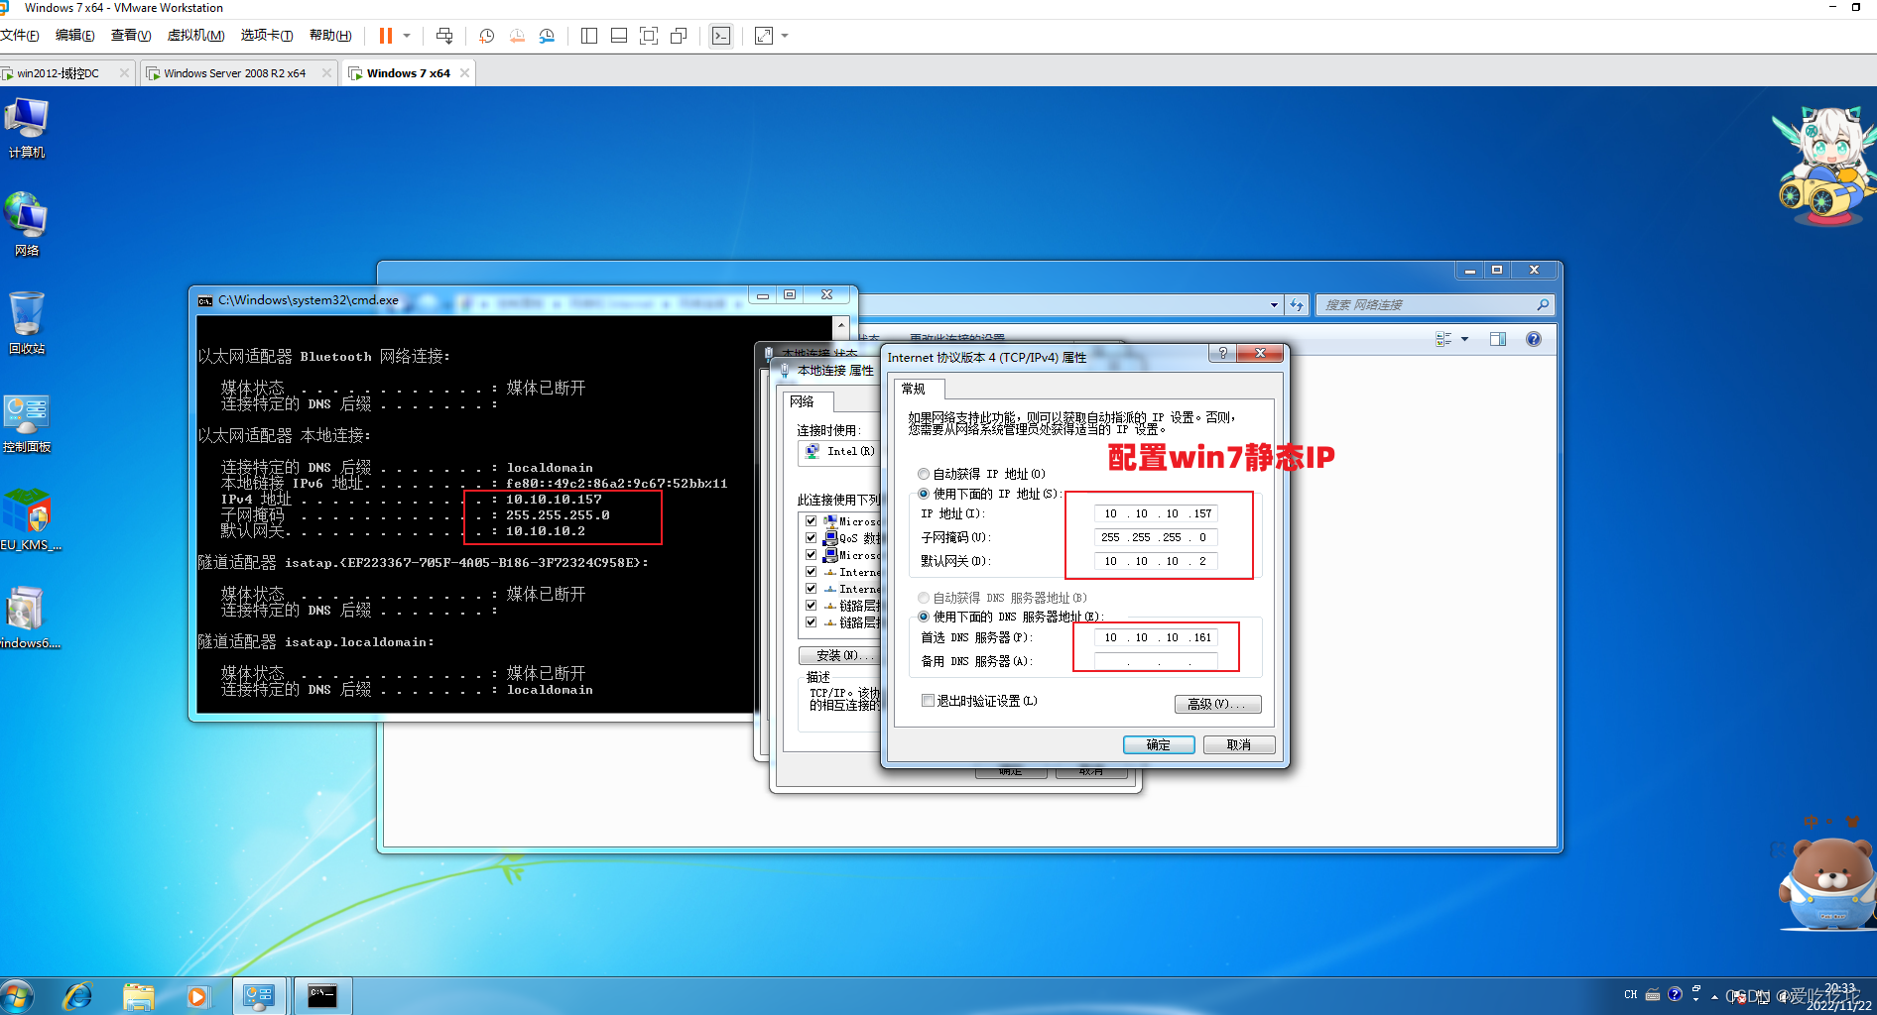Click the refresh icon beside the address bar
Image resolution: width=1877 pixels, height=1015 pixels.
[x=1297, y=305]
